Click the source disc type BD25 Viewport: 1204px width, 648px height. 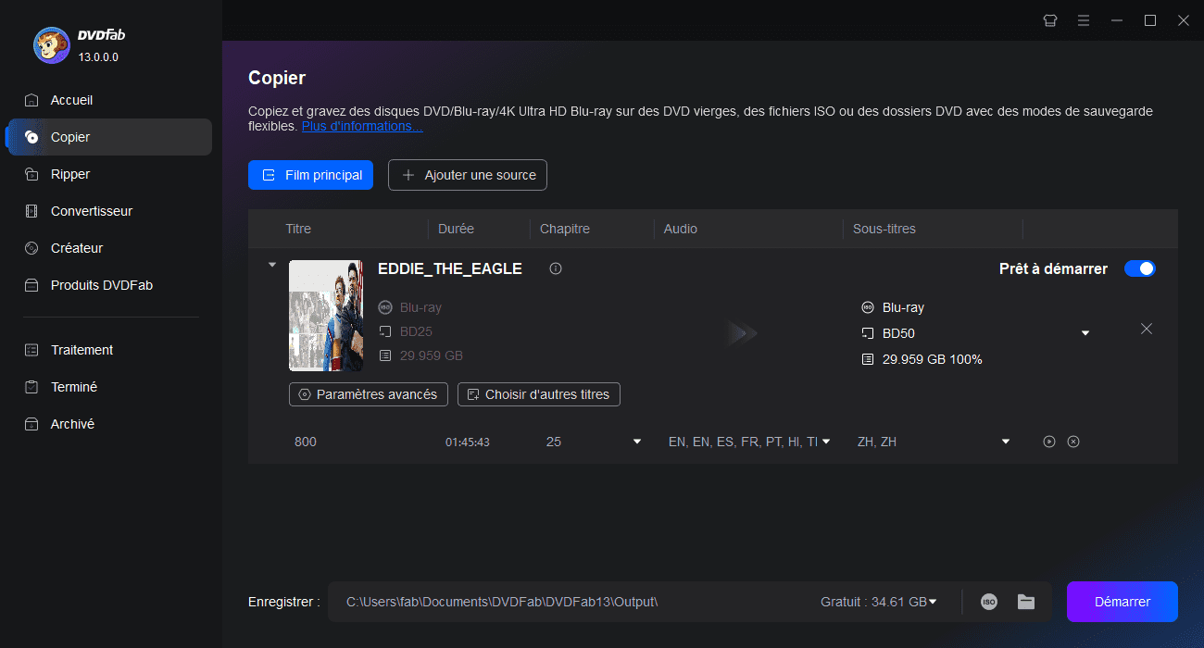coord(417,331)
